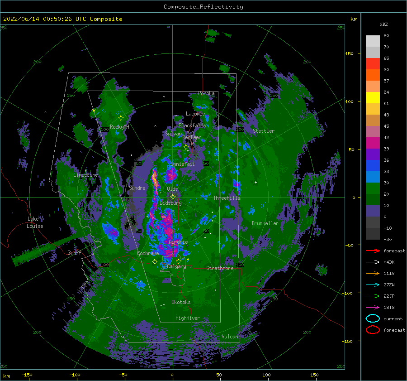Click the Vulcan label
Viewport: 407px width, 381px height.
pos(230,337)
